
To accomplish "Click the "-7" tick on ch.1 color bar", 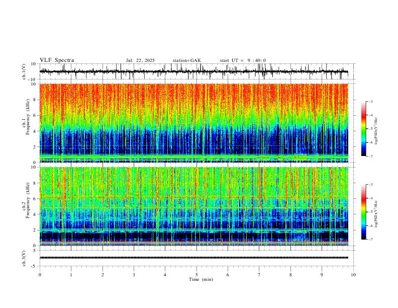I will (x=371, y=156).
